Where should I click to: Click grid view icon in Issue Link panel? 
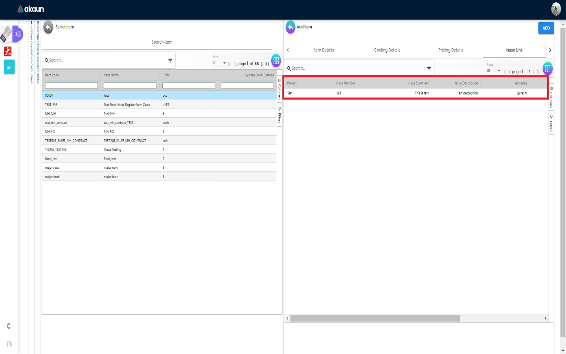pyautogui.click(x=548, y=69)
